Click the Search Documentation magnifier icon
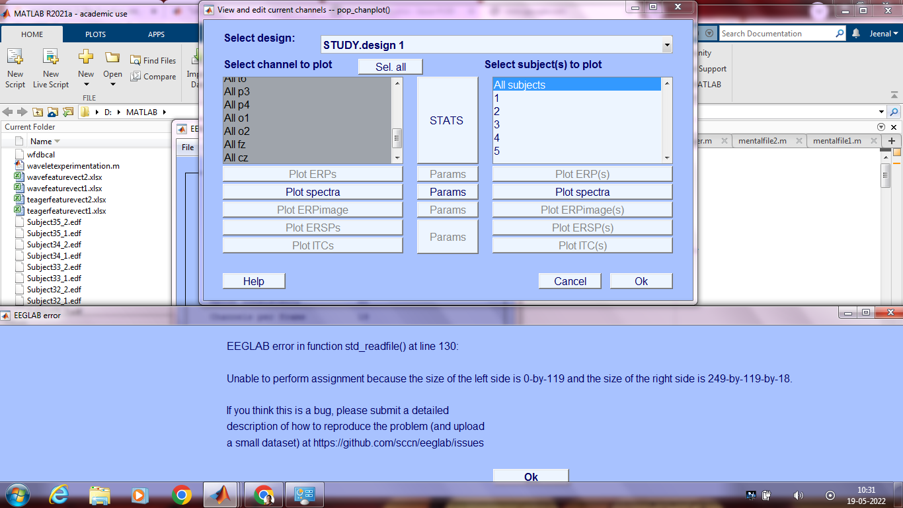 coord(838,33)
